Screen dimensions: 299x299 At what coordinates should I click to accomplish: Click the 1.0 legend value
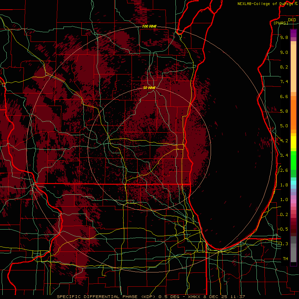click(284, 200)
